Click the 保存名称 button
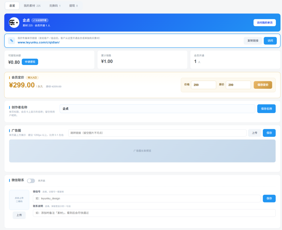 [266, 109]
